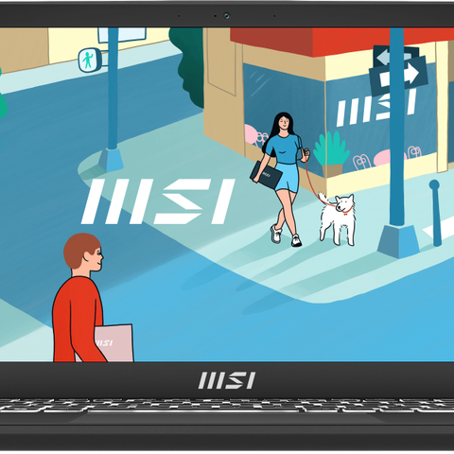The width and height of the screenshot is (454, 454).
Task: Click the pedestrian walk signal icon
Action: point(90,60)
